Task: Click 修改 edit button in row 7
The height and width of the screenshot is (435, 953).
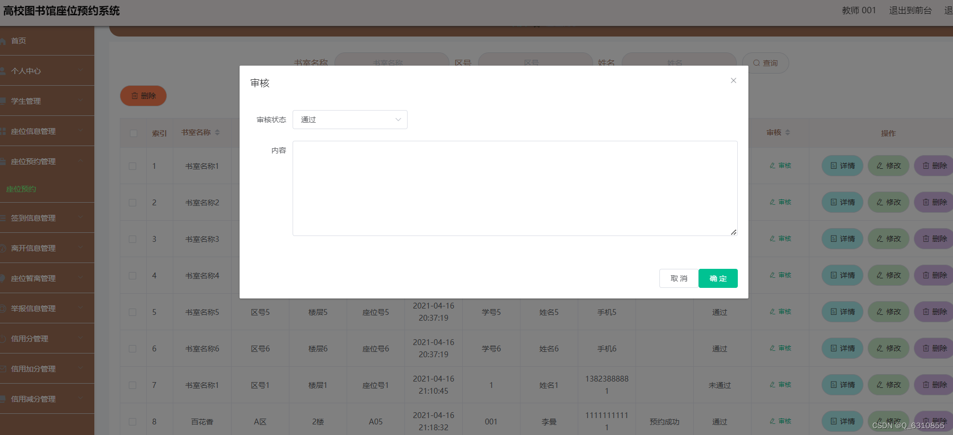Action: click(888, 385)
